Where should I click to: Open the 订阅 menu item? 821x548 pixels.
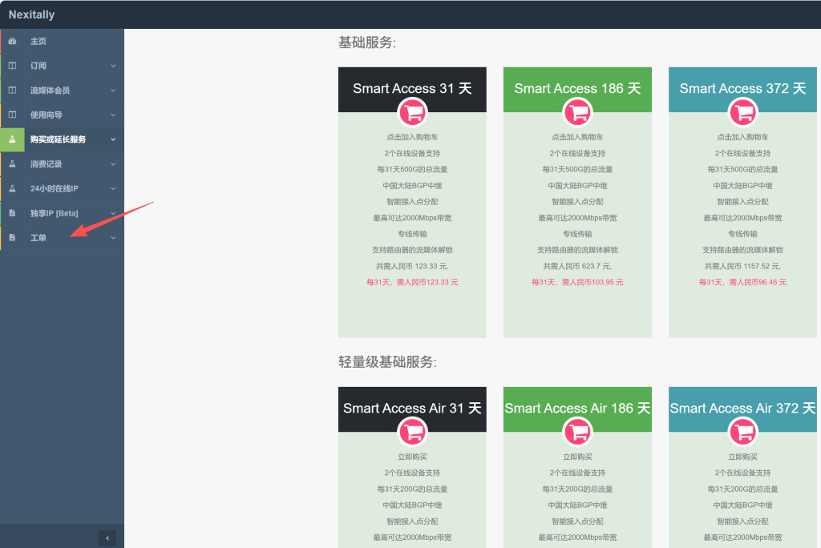63,66
